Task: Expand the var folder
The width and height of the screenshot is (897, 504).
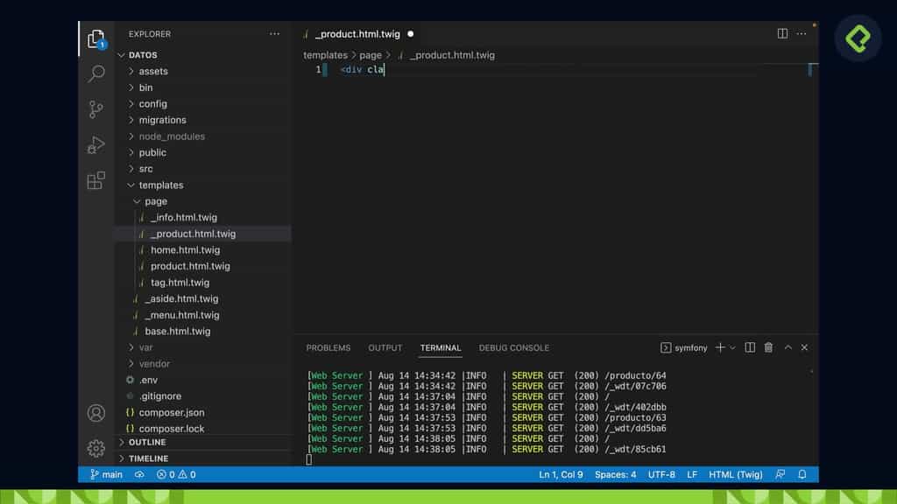Action: 146,347
